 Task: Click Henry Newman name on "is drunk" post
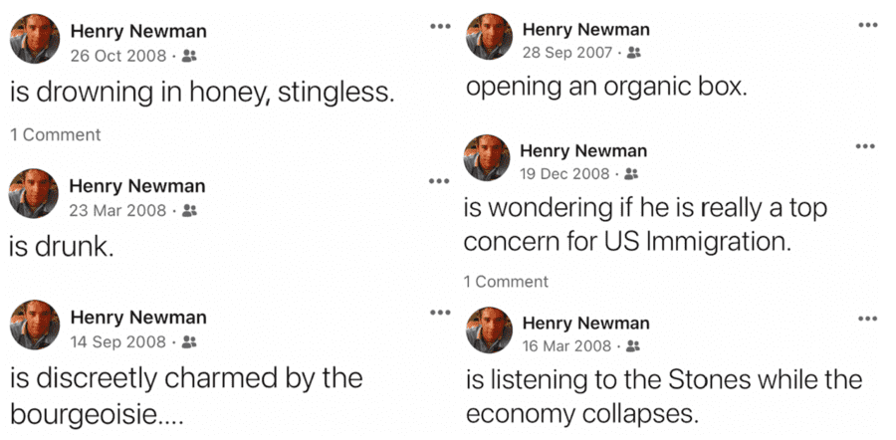pyautogui.click(x=136, y=186)
